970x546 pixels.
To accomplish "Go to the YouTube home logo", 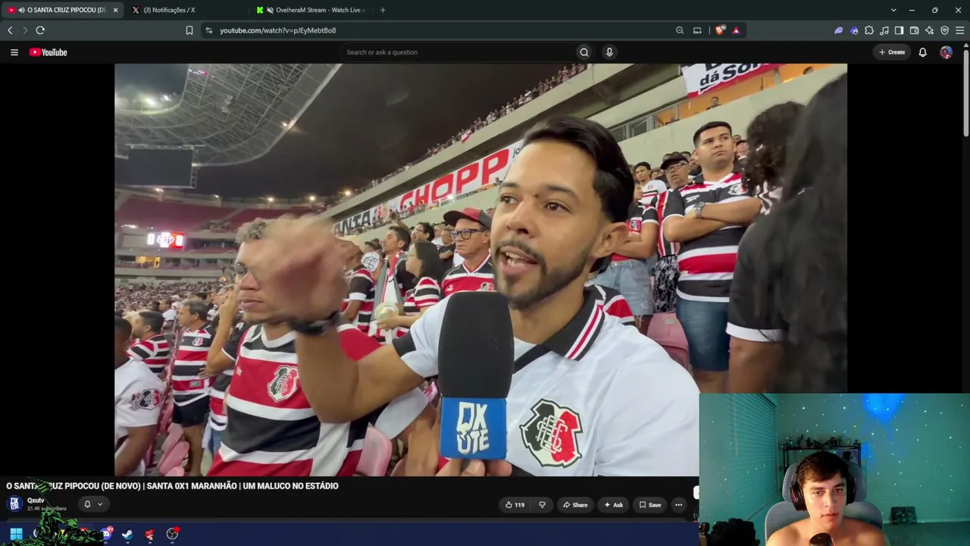I will [x=48, y=52].
